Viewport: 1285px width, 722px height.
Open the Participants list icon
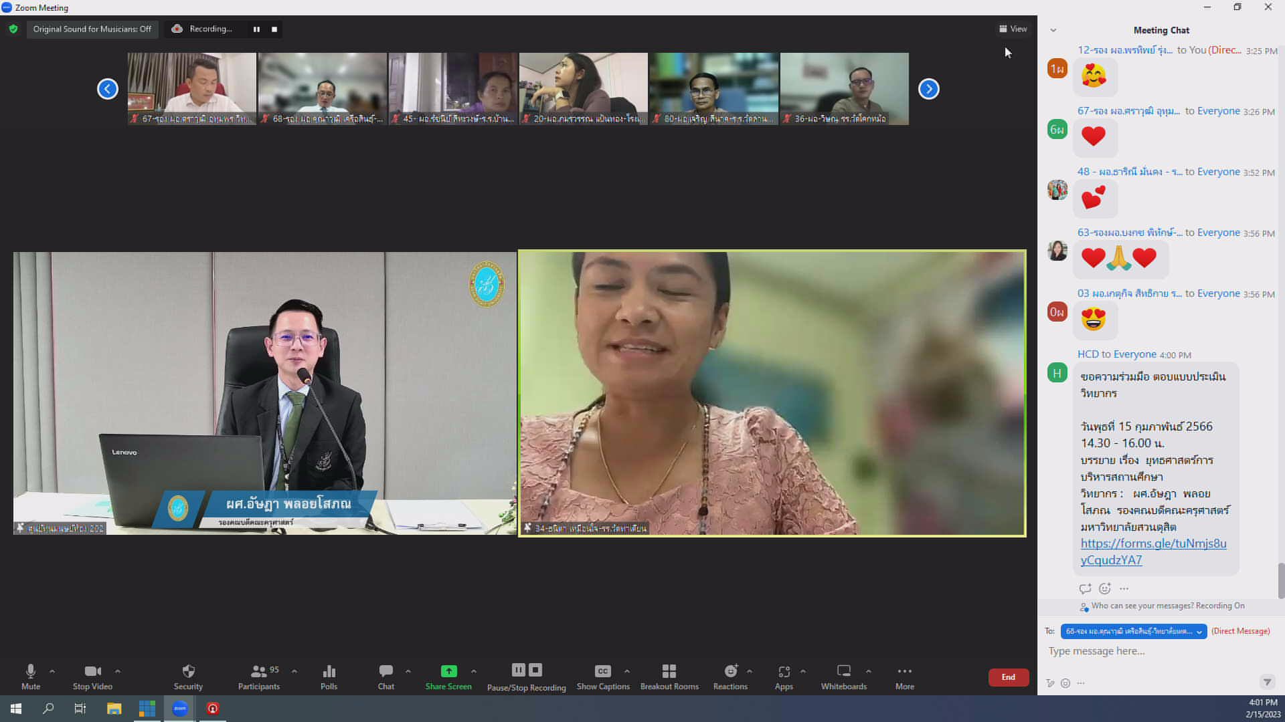point(258,671)
